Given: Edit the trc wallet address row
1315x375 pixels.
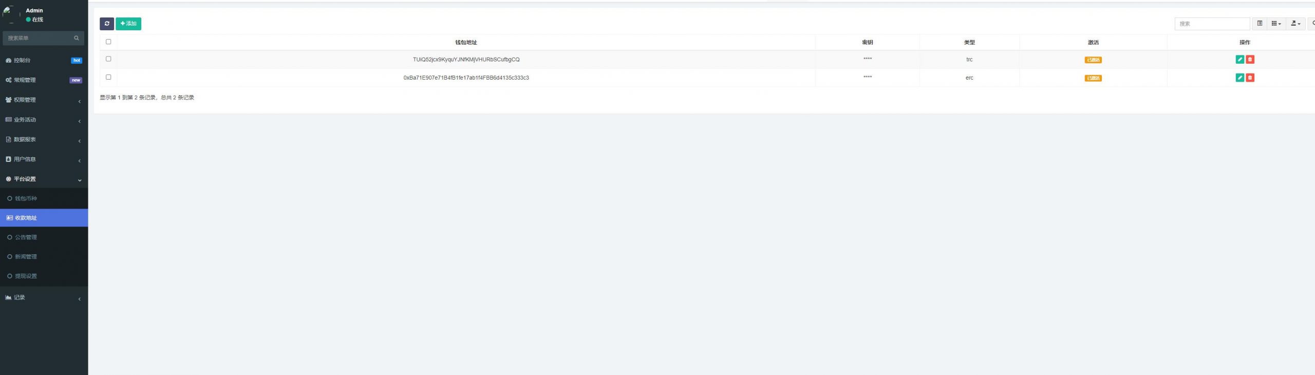Looking at the screenshot, I should pos(1239,60).
